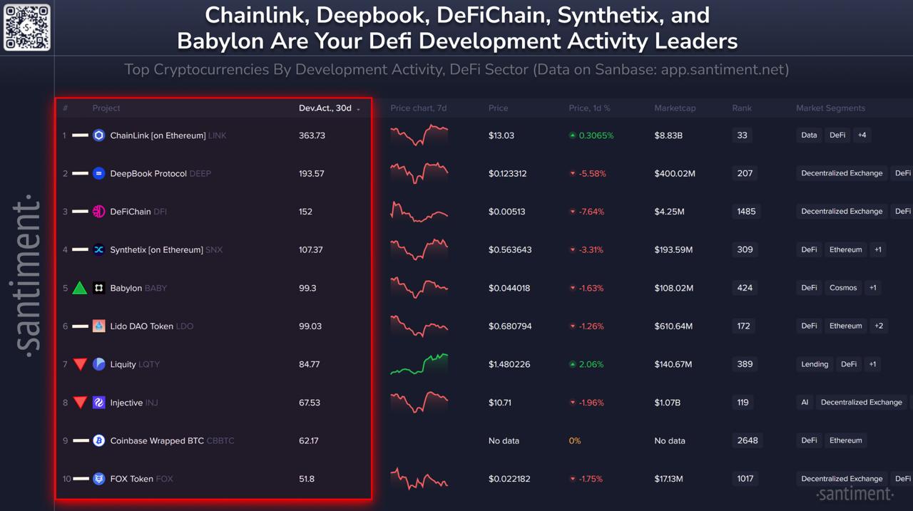Expand the +4 segments for ChainLink
The width and height of the screenshot is (913, 511).
862,135
